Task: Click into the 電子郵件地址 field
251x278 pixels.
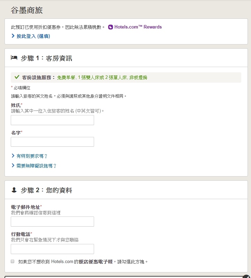Action: click(x=52, y=221)
